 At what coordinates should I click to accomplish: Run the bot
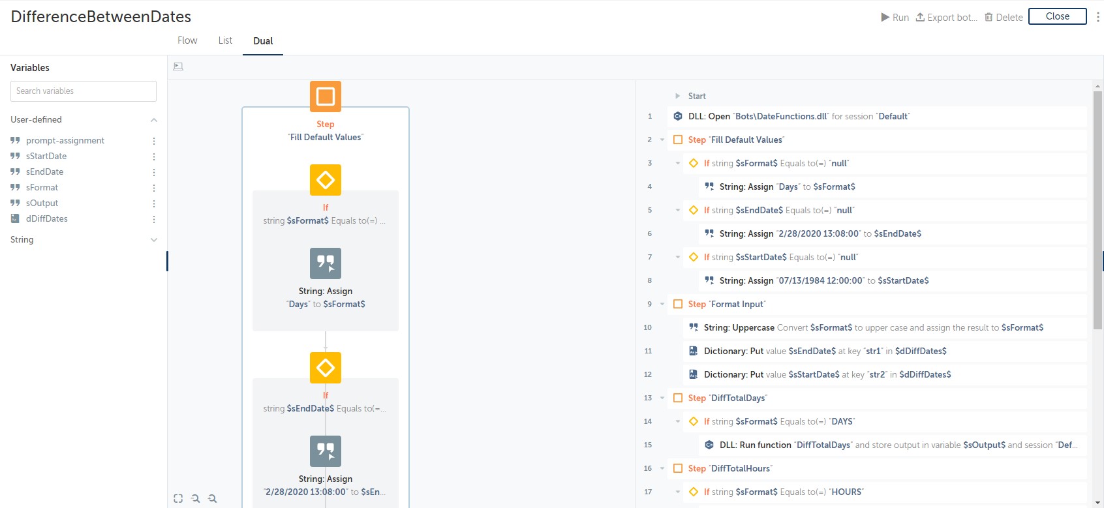coord(895,18)
